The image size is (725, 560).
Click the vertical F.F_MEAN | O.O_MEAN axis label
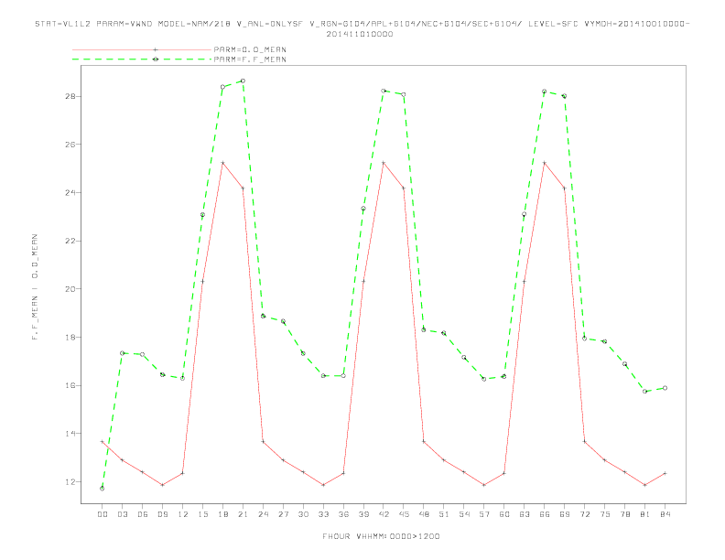[35, 287]
